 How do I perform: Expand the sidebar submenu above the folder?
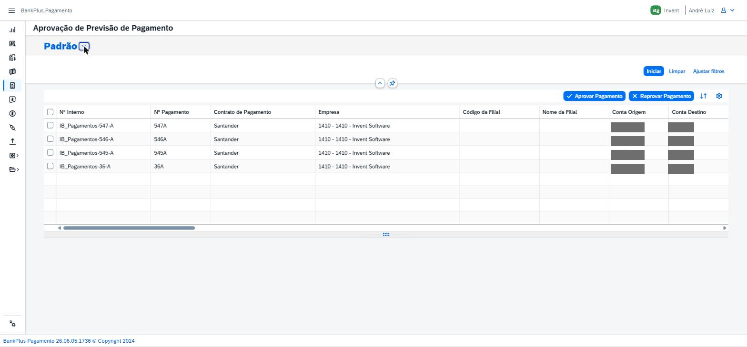coord(14,155)
